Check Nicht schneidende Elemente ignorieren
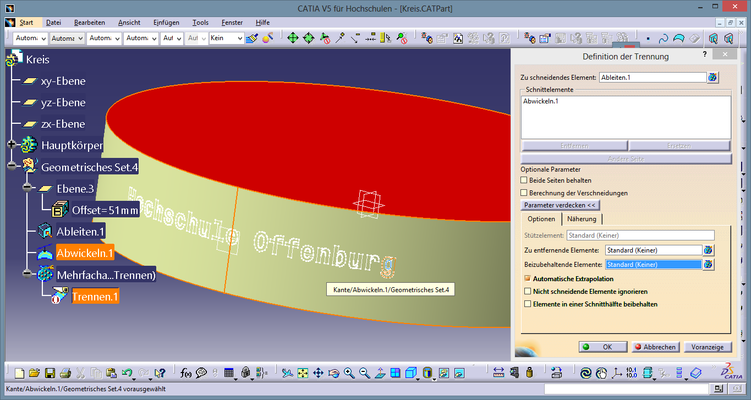Image resolution: width=751 pixels, height=400 pixels. pyautogui.click(x=528, y=292)
